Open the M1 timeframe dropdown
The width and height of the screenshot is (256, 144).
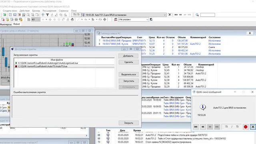pos(36,20)
